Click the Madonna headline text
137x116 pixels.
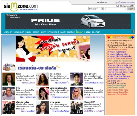tap(88, 88)
